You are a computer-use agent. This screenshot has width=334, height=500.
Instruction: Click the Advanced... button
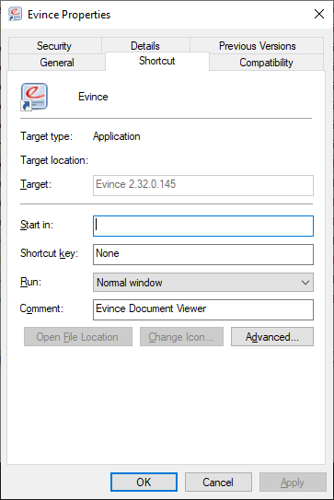point(272,337)
